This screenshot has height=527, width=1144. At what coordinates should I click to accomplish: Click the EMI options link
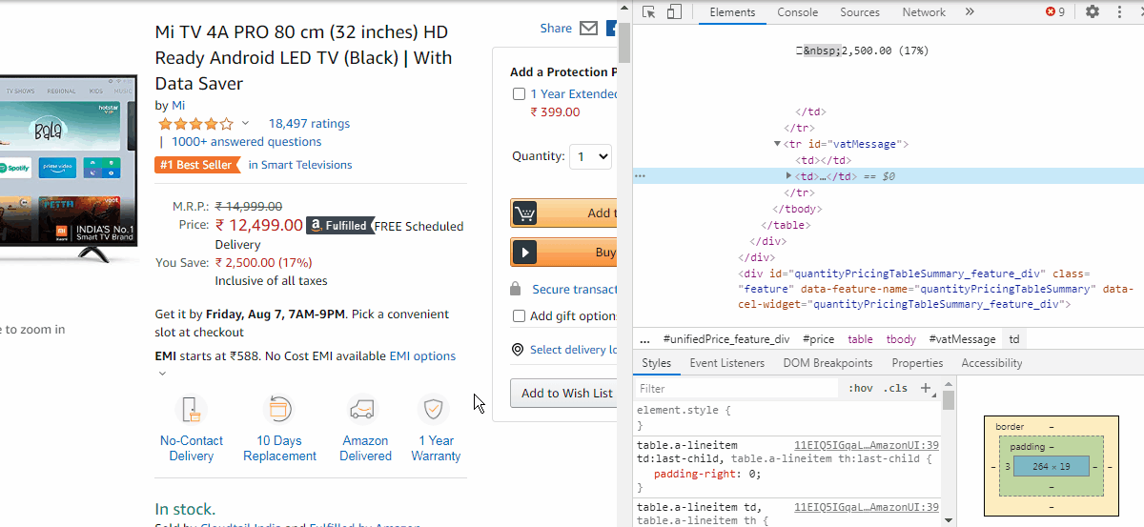click(422, 356)
